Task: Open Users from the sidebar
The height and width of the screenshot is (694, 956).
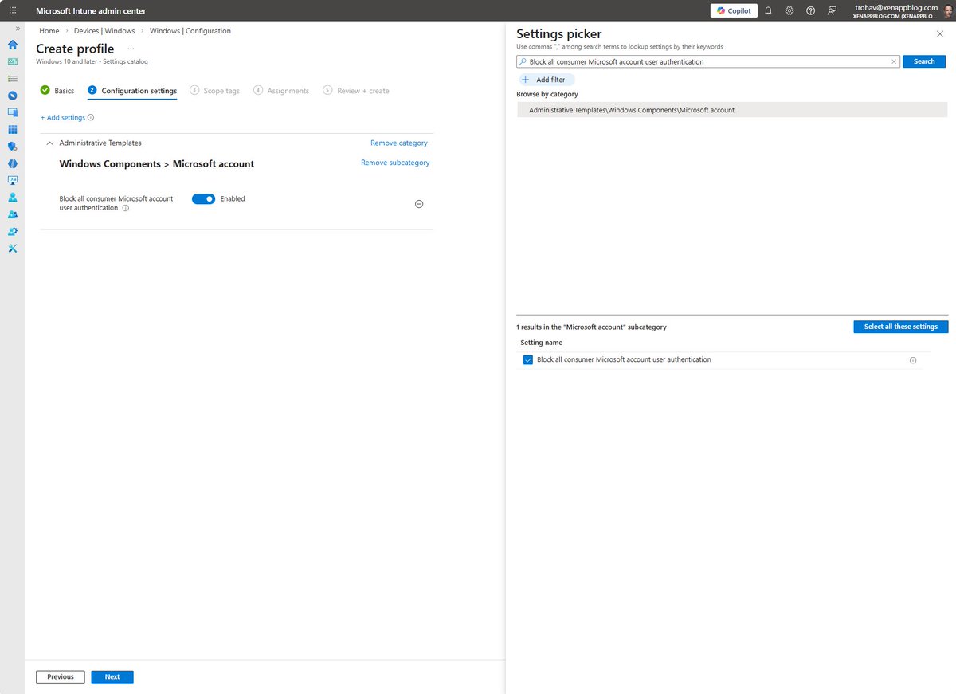Action: click(x=13, y=197)
